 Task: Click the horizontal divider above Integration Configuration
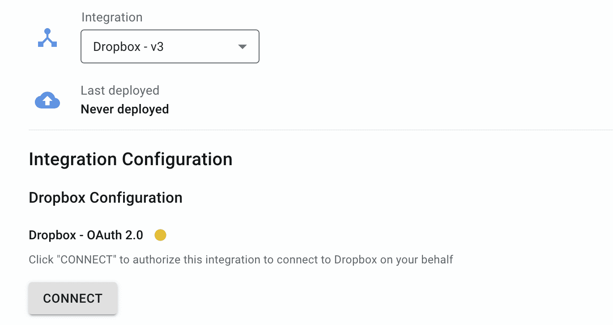[x=321, y=130]
